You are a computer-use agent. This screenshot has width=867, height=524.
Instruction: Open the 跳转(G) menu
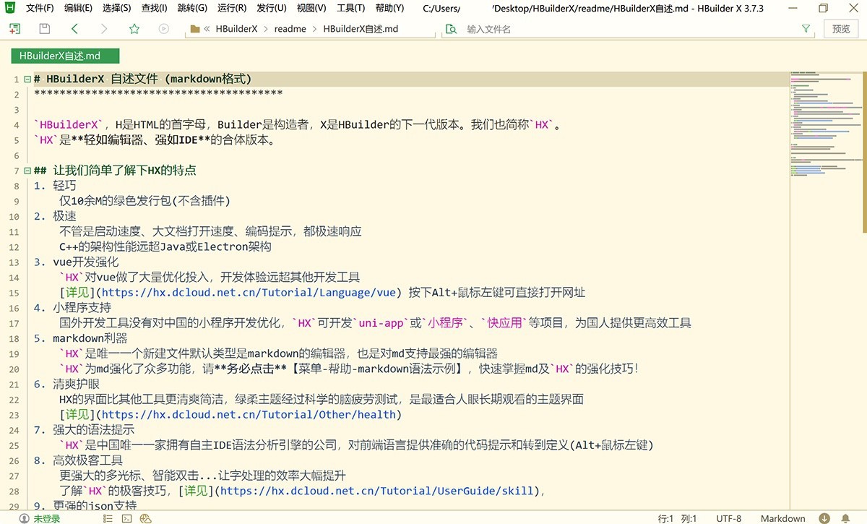192,9
